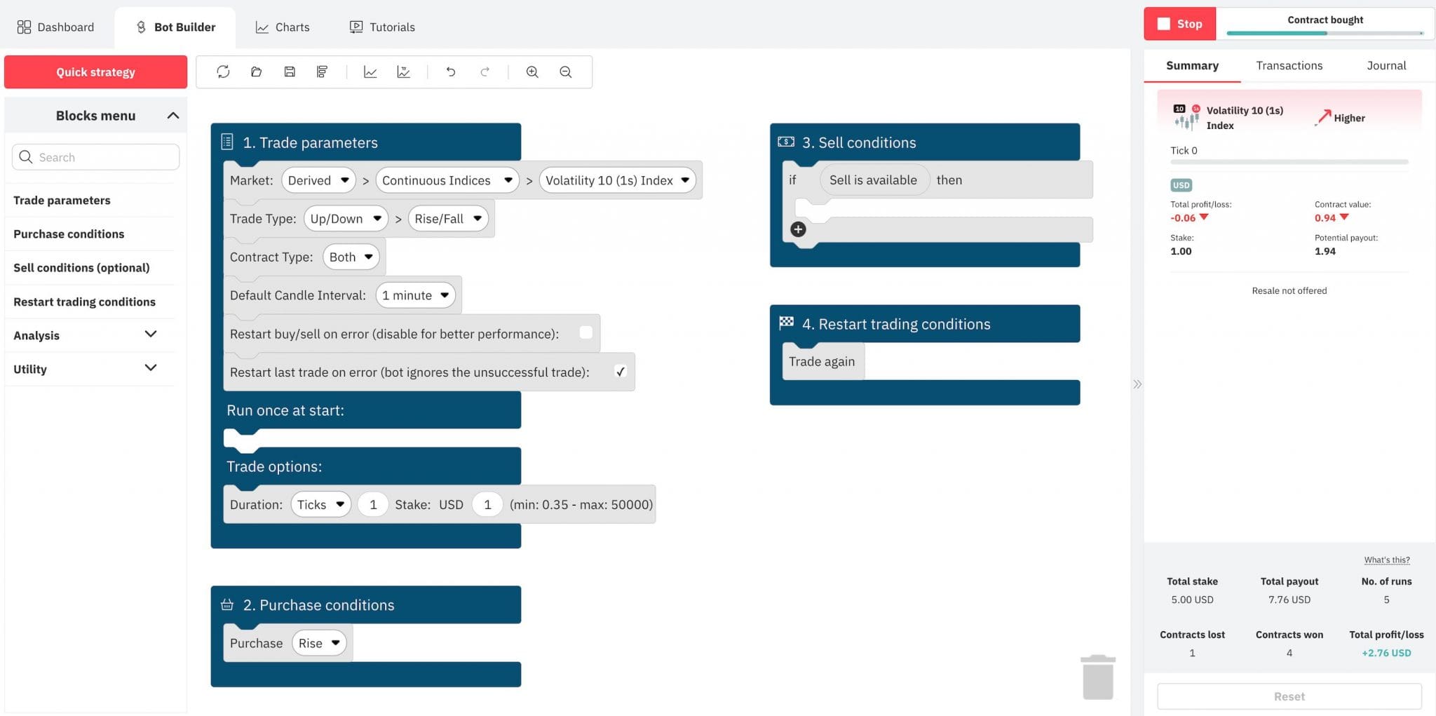Select the Bot Builder tab
Image resolution: width=1436 pixels, height=716 pixels.
pyautogui.click(x=175, y=27)
